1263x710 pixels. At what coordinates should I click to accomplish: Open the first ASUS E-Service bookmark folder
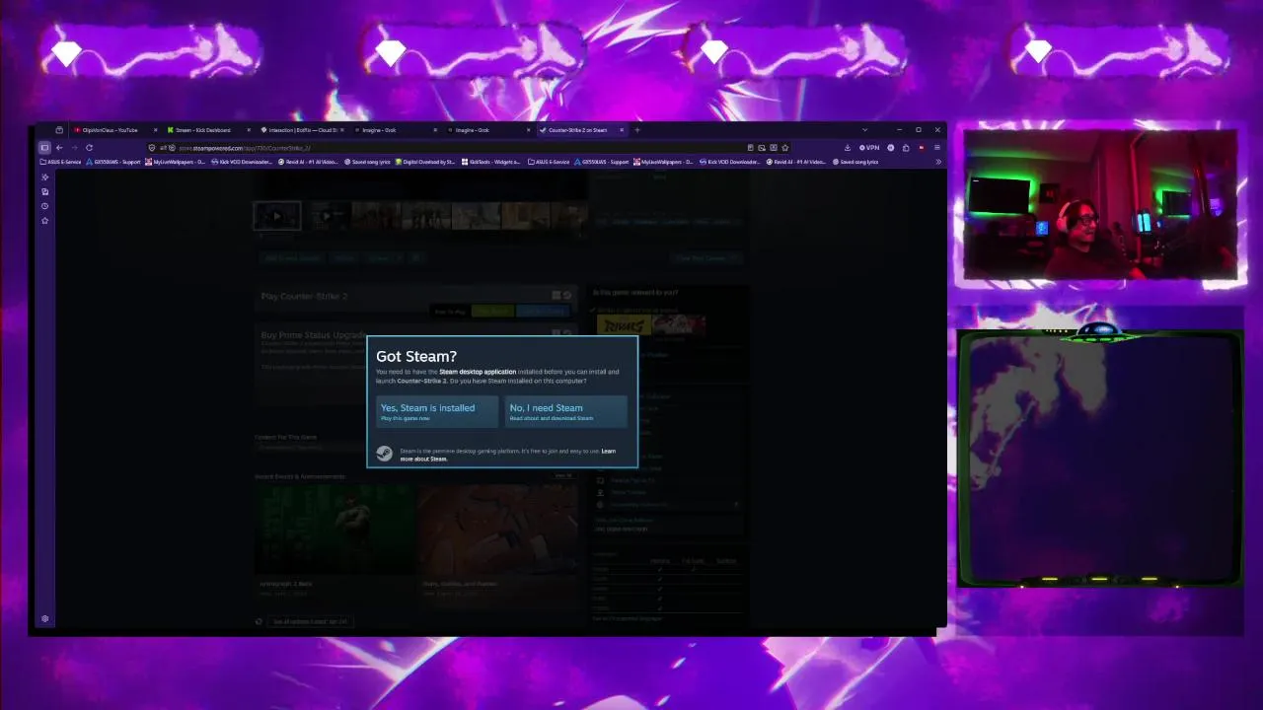click(x=60, y=162)
